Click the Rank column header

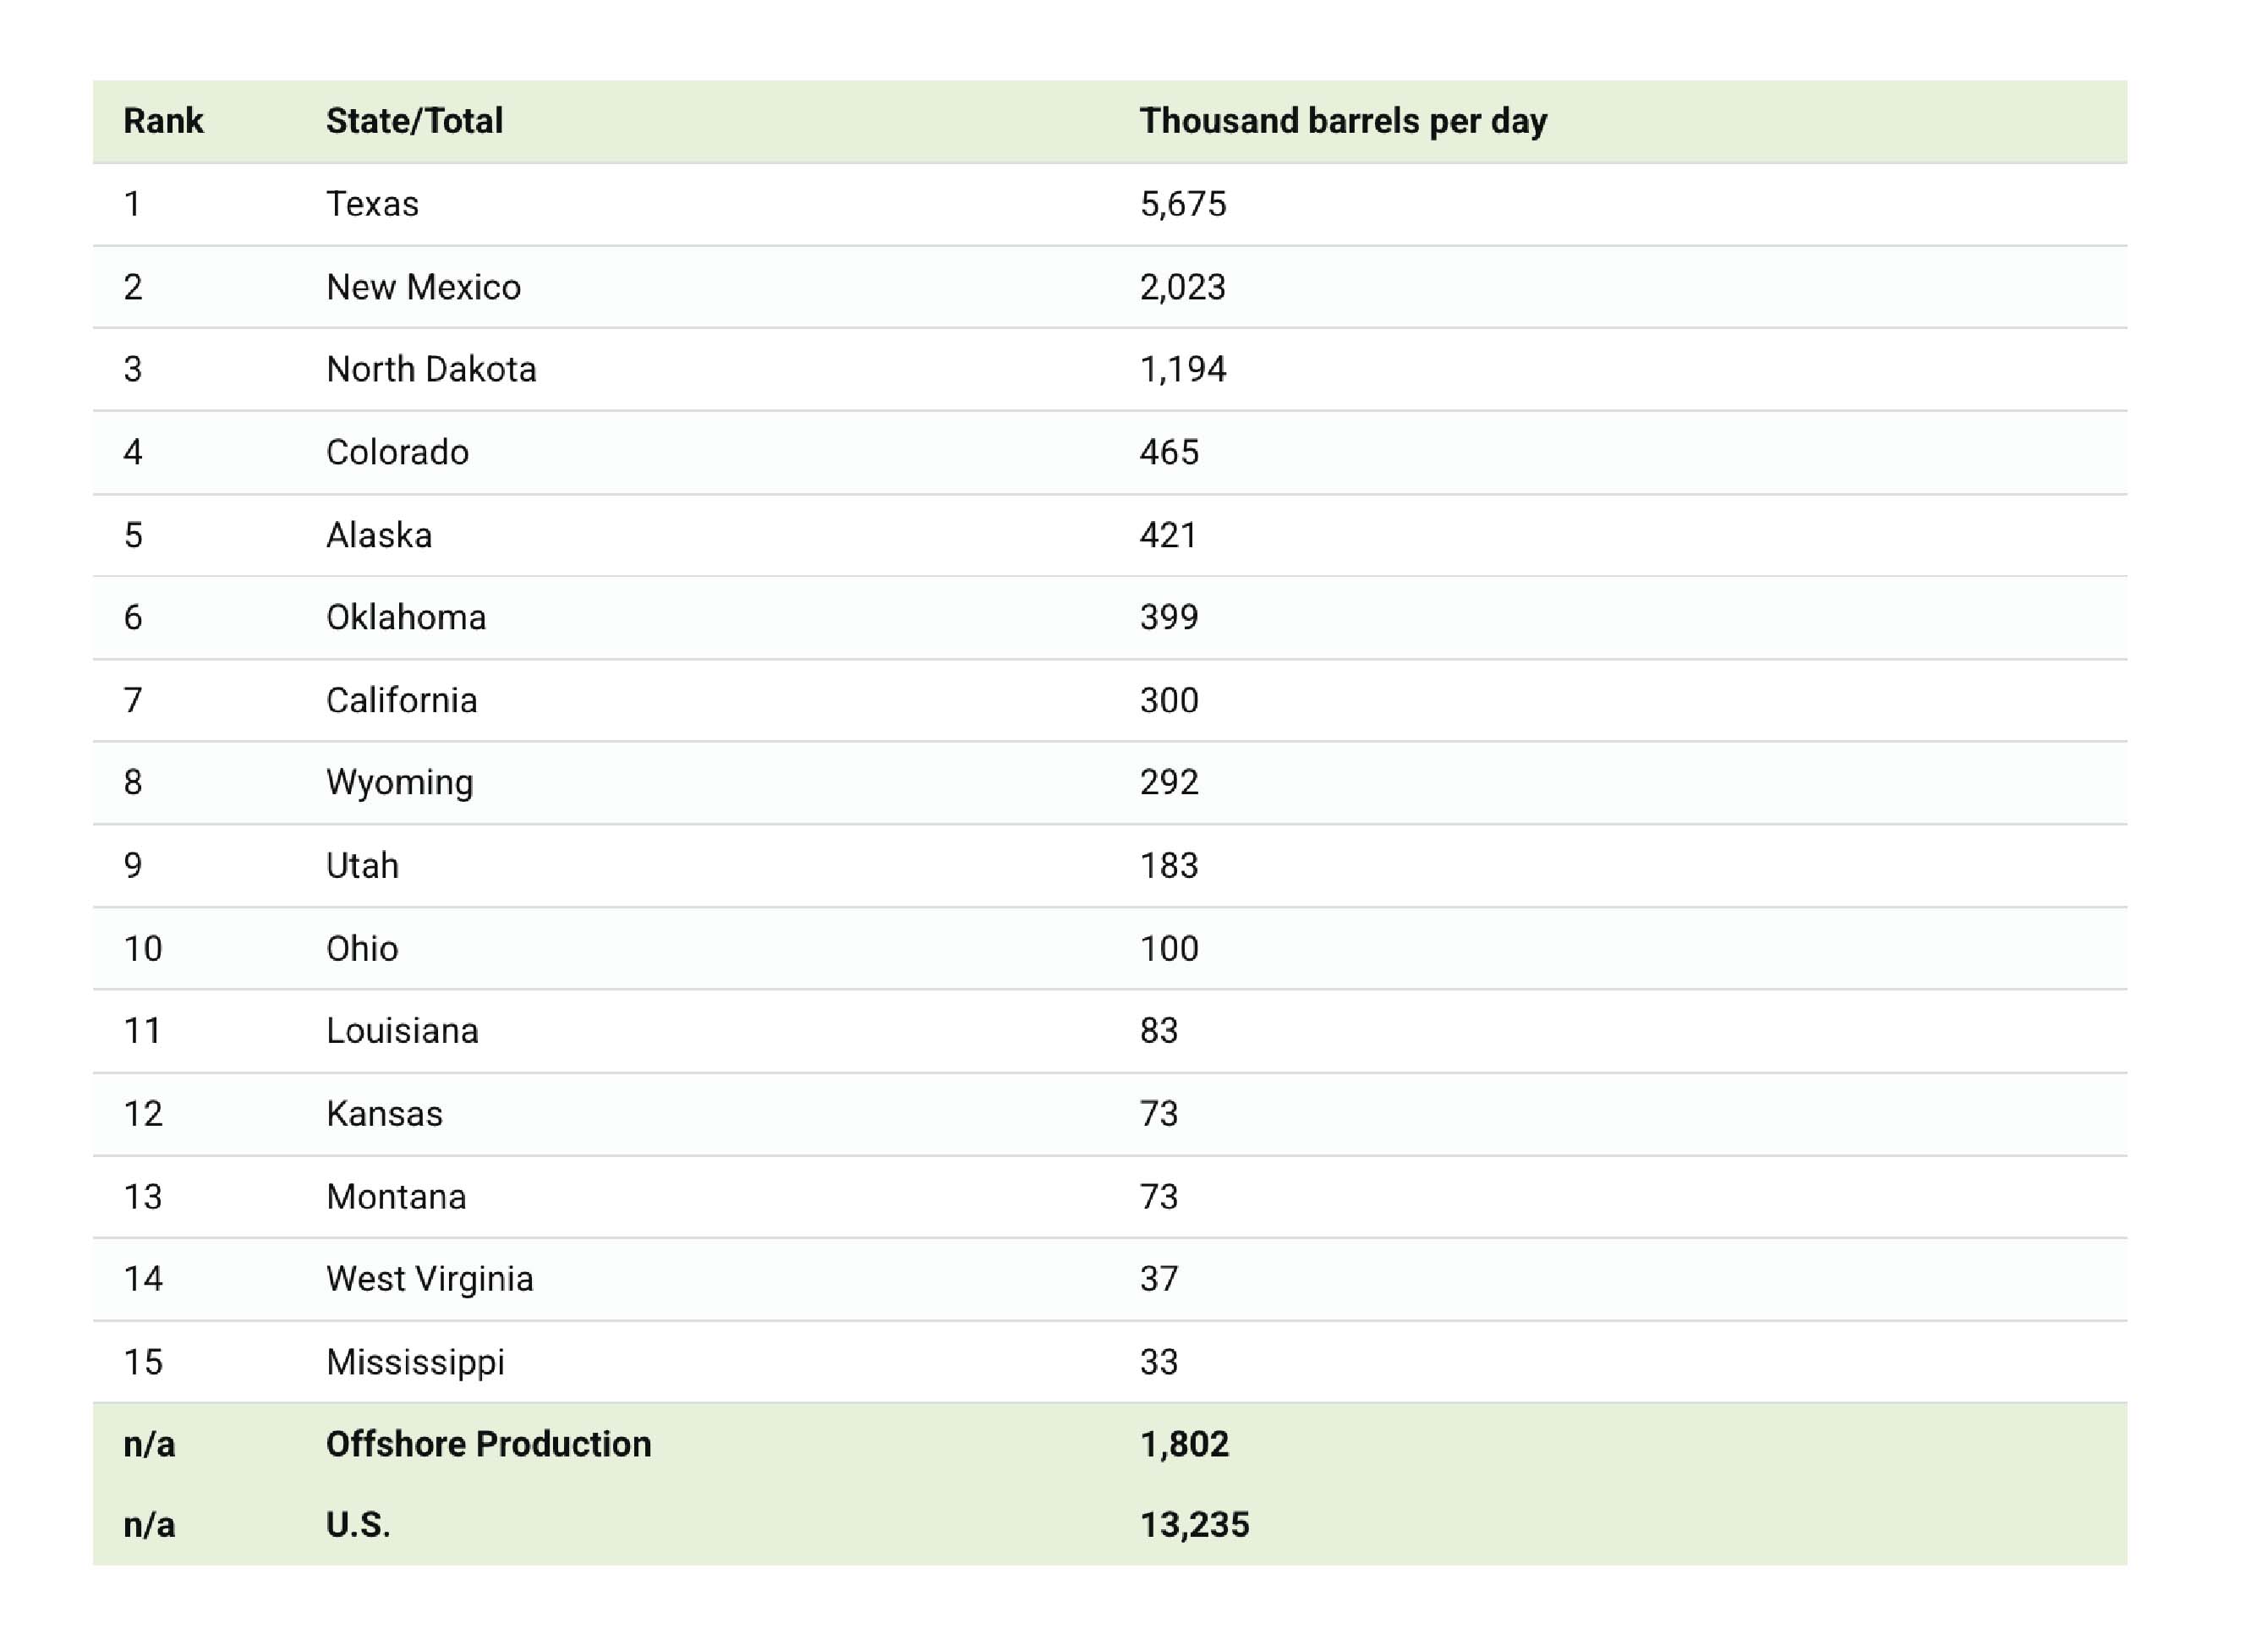click(x=163, y=121)
